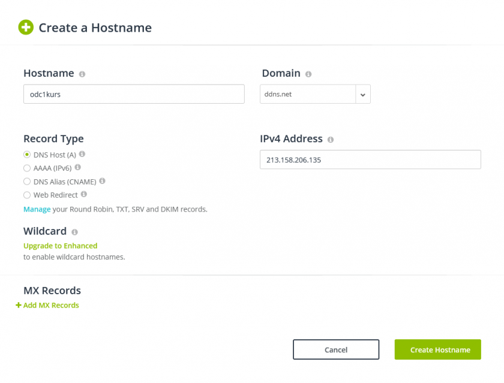The width and height of the screenshot is (504, 383).
Task: Follow the Upgrade to Enhanced link
Action: [61, 246]
